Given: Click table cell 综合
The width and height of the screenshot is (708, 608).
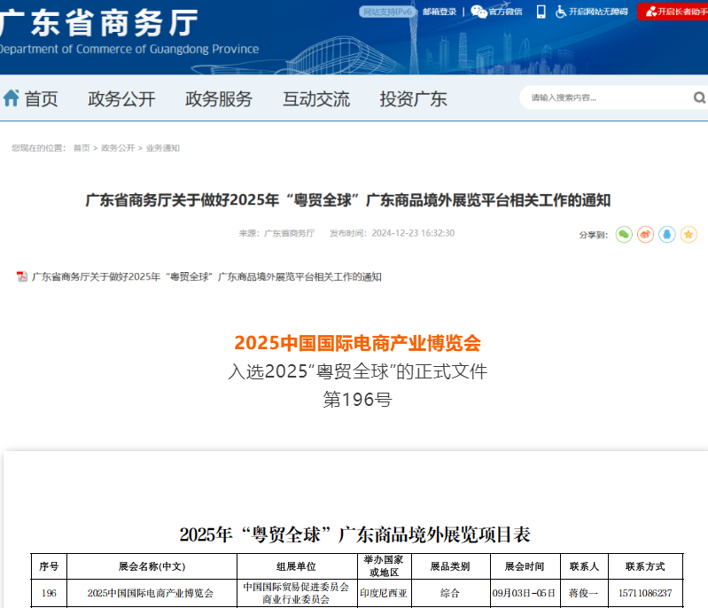Looking at the screenshot, I should pos(450,593).
